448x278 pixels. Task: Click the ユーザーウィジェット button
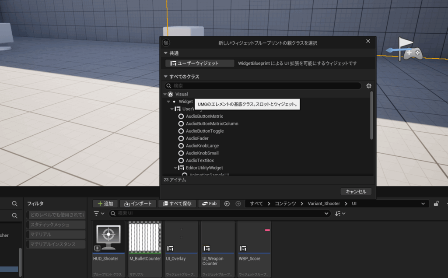tap(200, 63)
